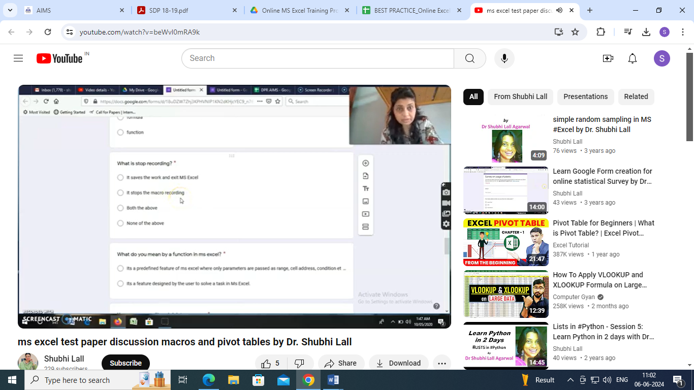Open Microsoft Edge from taskbar
This screenshot has width=694, height=390.
209,380
